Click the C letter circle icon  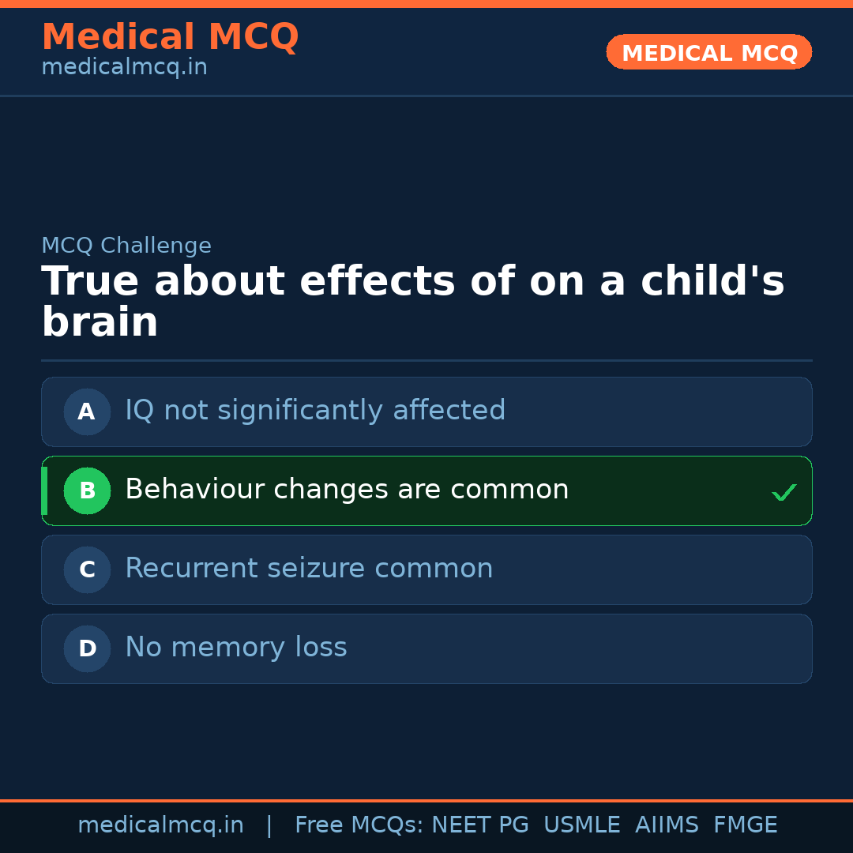point(87,569)
